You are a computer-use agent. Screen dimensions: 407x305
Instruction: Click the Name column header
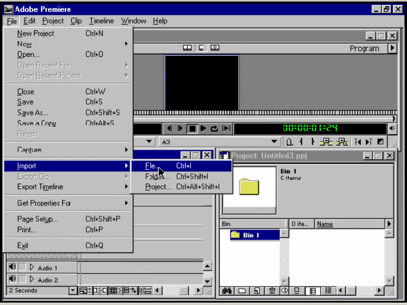pos(350,224)
